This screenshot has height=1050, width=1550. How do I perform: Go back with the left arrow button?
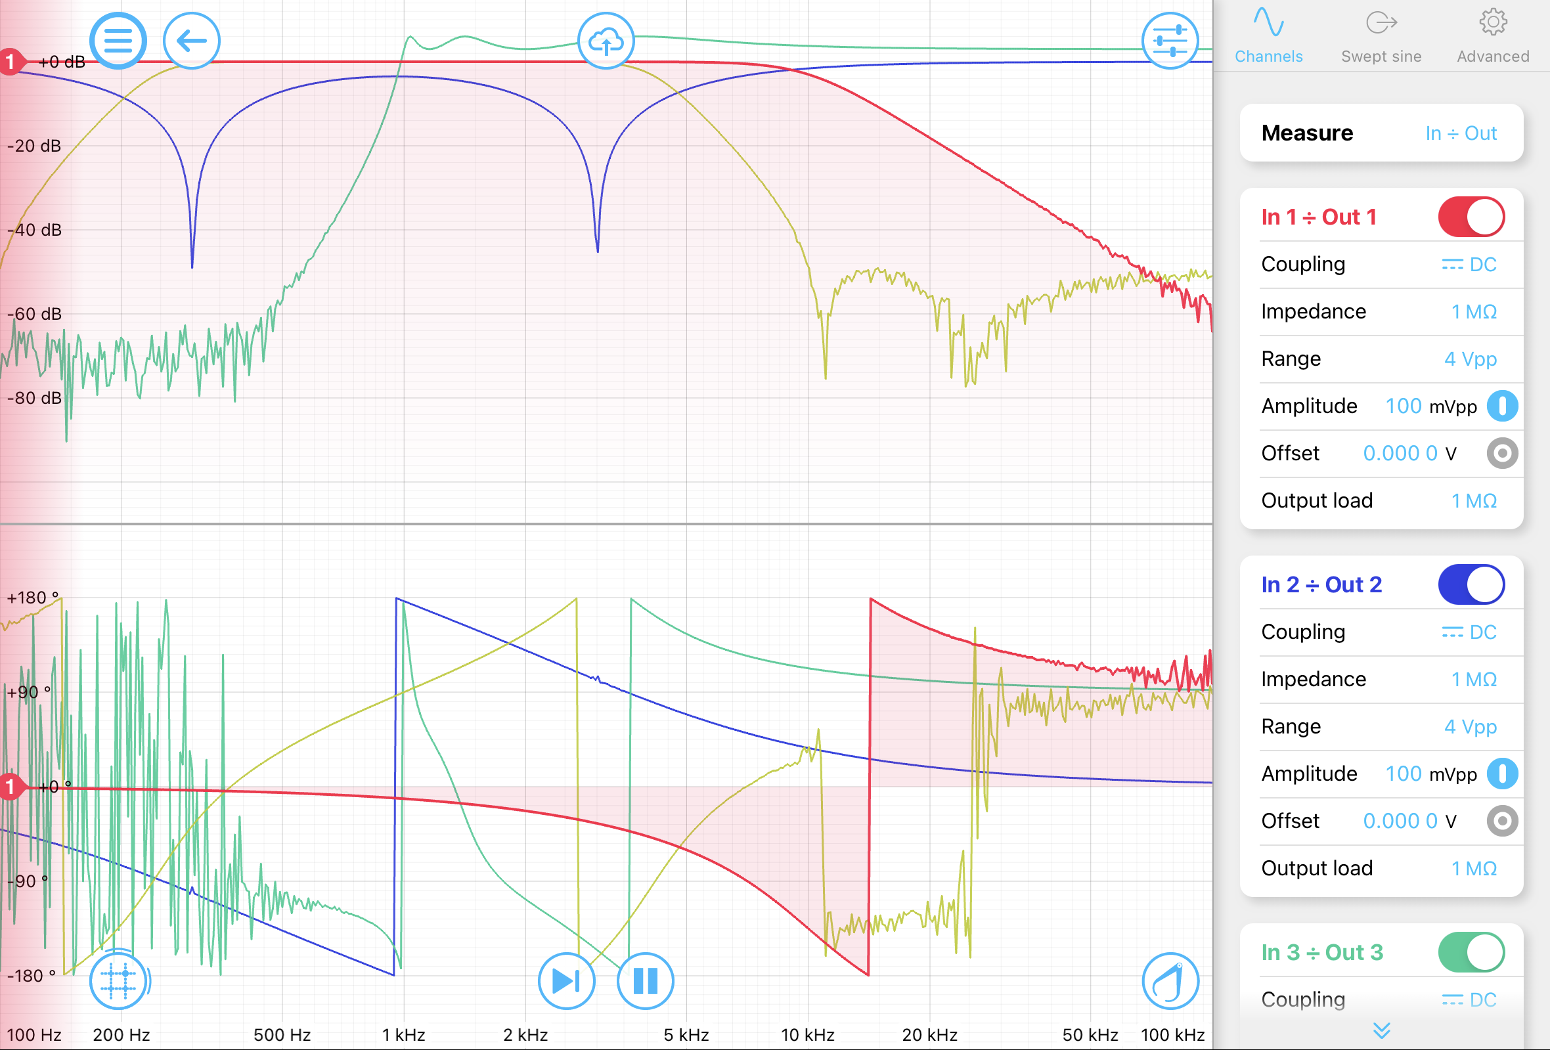(x=191, y=41)
